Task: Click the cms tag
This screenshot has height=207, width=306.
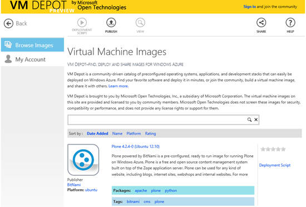Action: (147, 201)
